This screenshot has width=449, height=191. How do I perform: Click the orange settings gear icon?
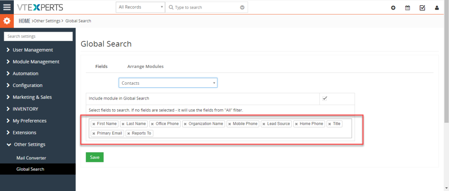[x=7, y=21]
